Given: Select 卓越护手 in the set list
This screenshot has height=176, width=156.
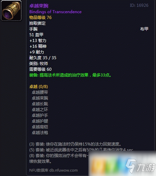Looking at the screenshot, I should (x=40, y=115).
